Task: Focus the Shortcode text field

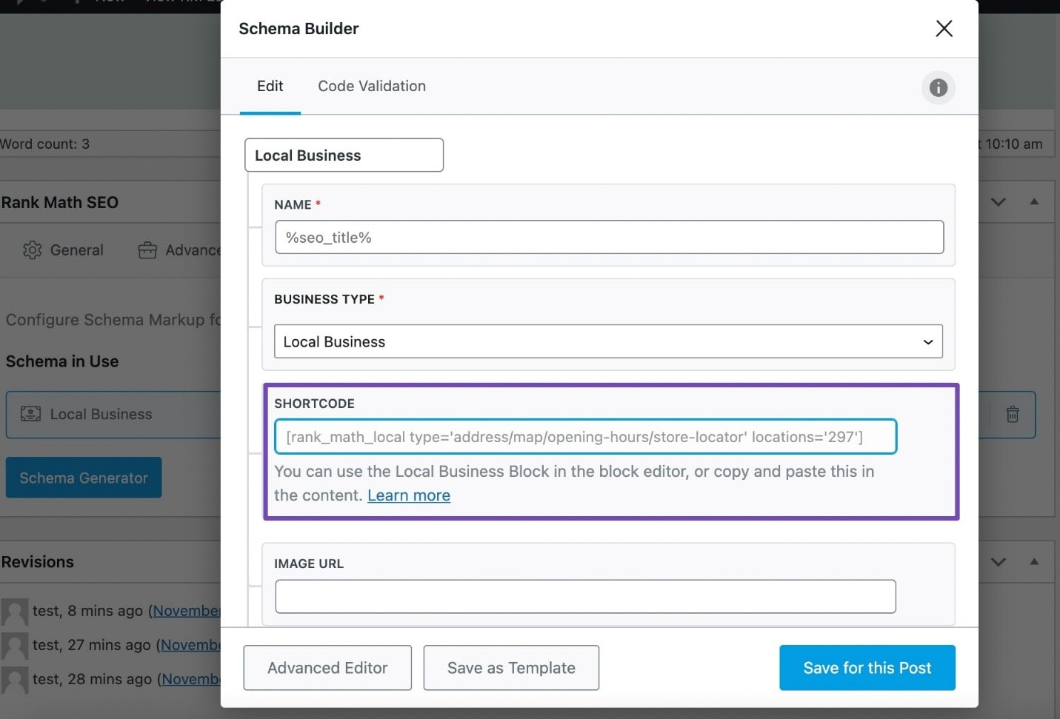Action: click(585, 437)
